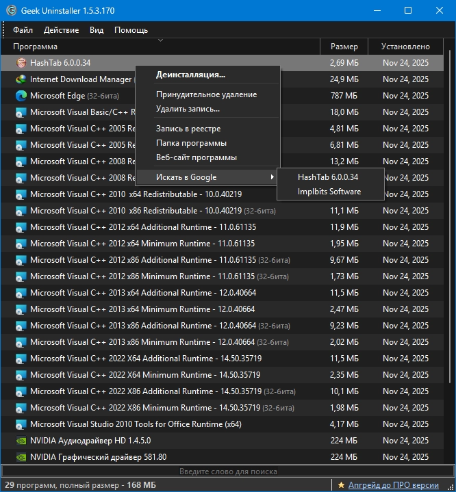This screenshot has height=492, width=456.
Task: Sort by the Размер column header
Action: (x=344, y=47)
